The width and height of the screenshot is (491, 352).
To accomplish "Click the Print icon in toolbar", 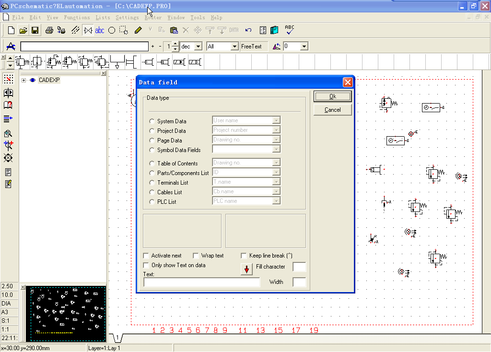I will [x=49, y=30].
